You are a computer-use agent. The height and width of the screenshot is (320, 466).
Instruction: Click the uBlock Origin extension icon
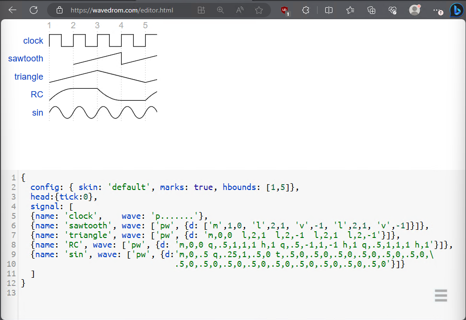coord(284,10)
